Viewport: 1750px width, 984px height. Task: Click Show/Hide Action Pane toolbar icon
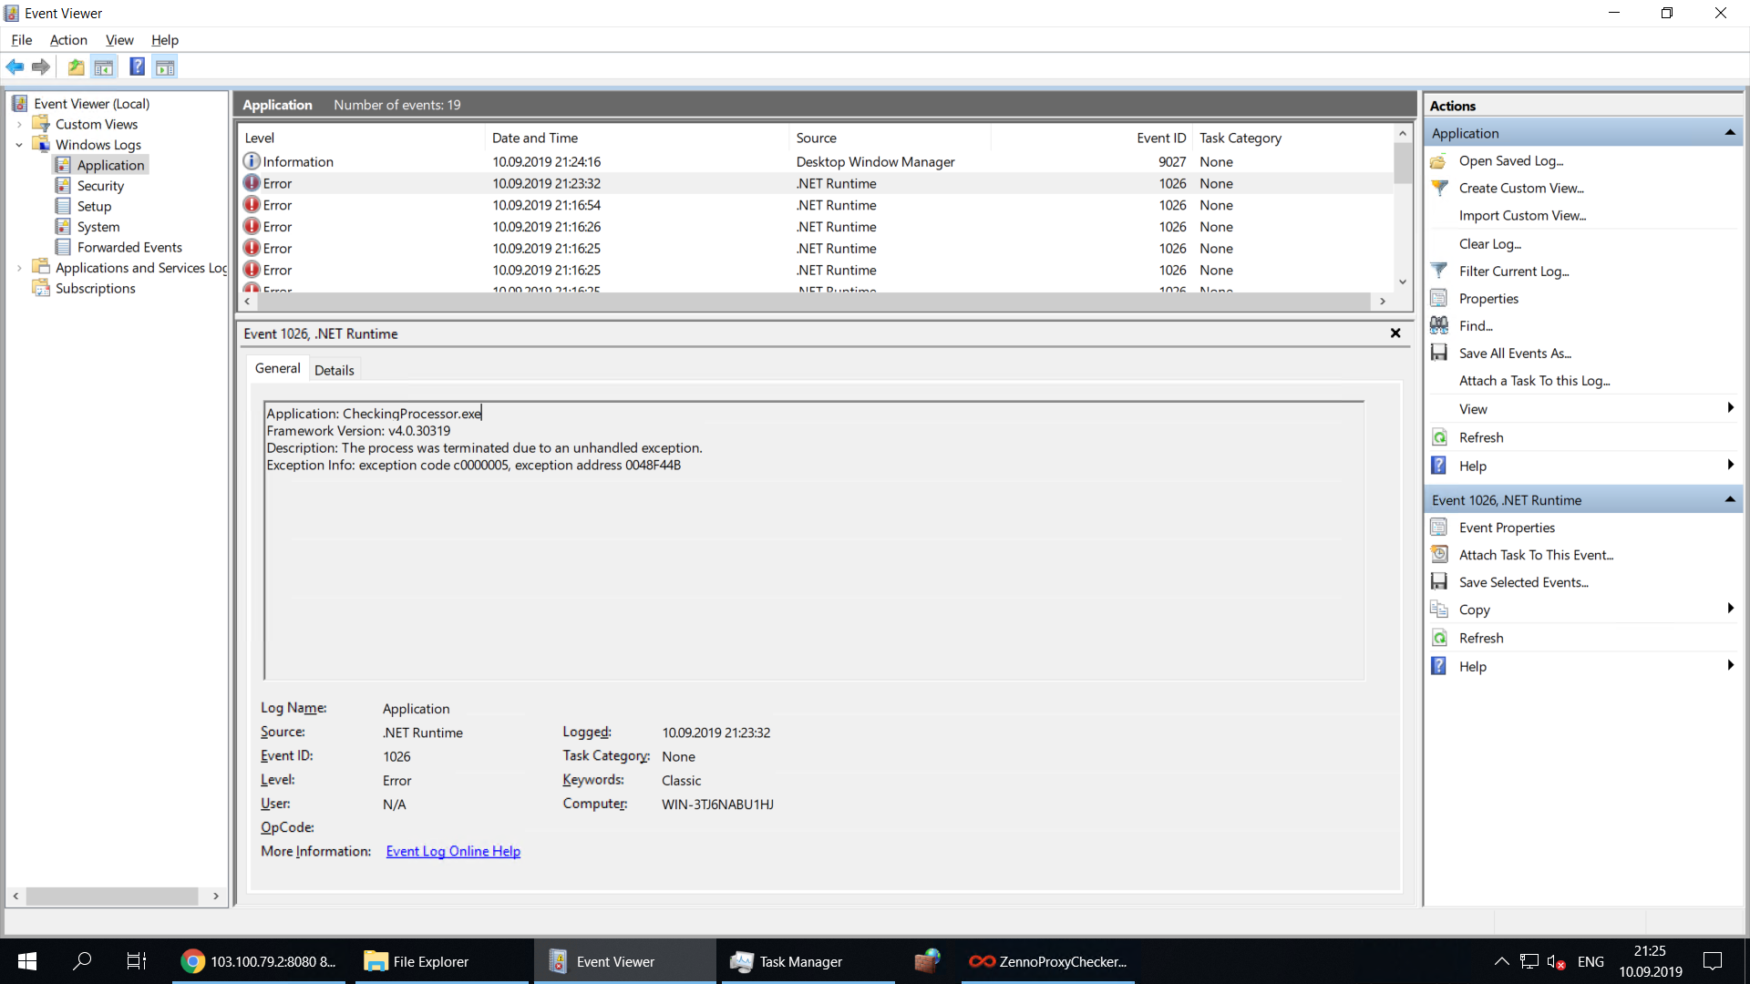point(165,67)
